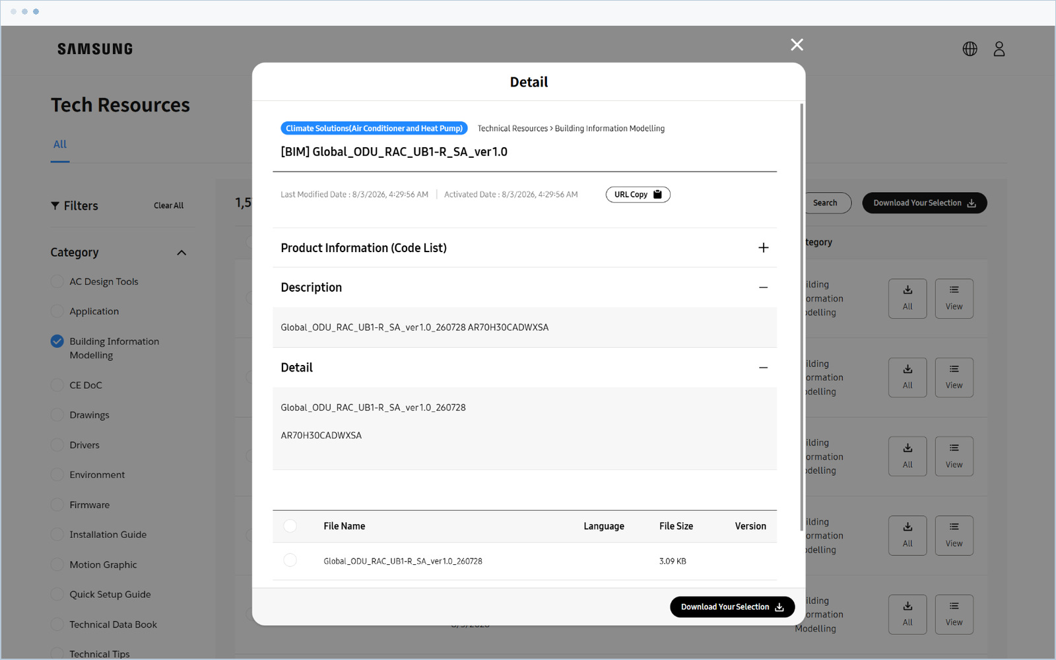The width and height of the screenshot is (1056, 660).
Task: Check the CE DoC filter
Action: pos(57,385)
